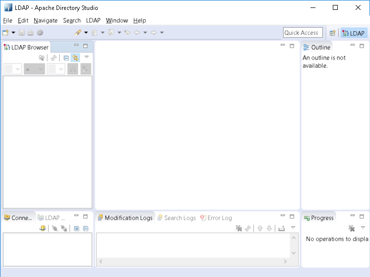
Task: Click Modification Logs horizontal scrollbar right arrow
Action: (285, 261)
